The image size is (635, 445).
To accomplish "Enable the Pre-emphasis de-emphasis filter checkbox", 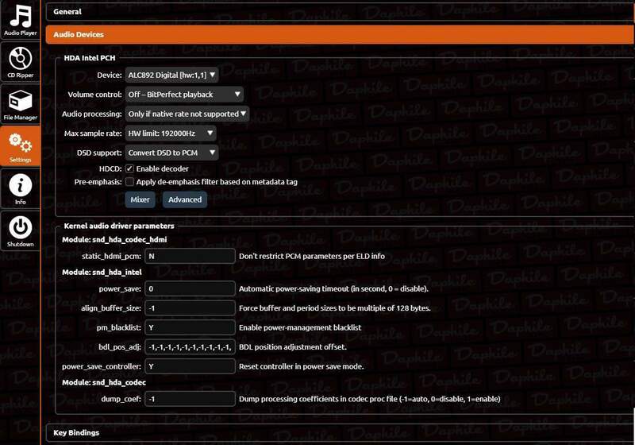I will [x=129, y=182].
